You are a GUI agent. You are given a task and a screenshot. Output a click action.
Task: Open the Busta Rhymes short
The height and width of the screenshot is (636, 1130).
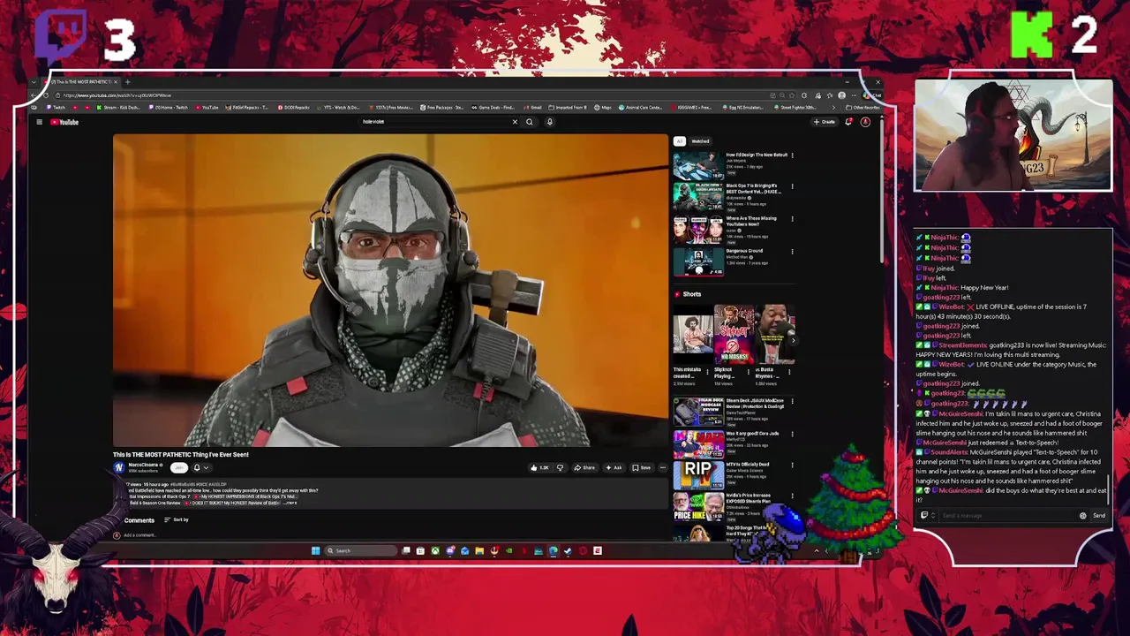pos(774,335)
